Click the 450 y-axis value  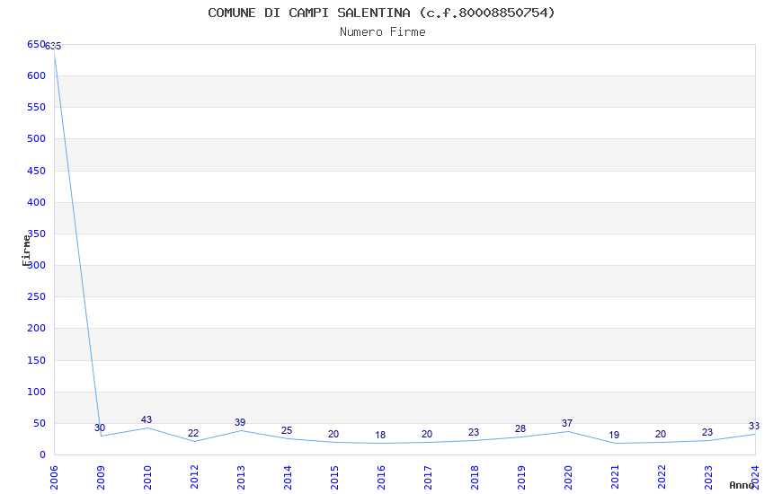click(x=36, y=171)
